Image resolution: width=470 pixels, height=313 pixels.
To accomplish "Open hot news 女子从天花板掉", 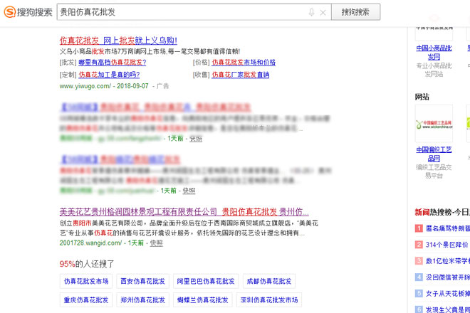I will tap(447, 293).
